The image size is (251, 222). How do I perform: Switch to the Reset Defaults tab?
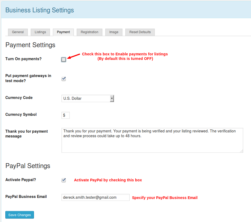(x=140, y=32)
